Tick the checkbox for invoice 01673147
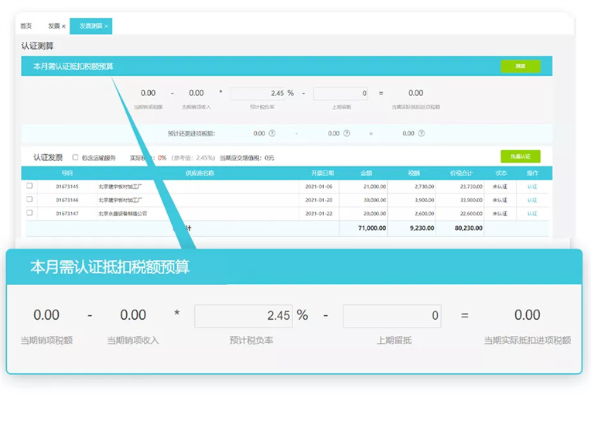Viewport: 591px width, 422px height. click(x=29, y=212)
